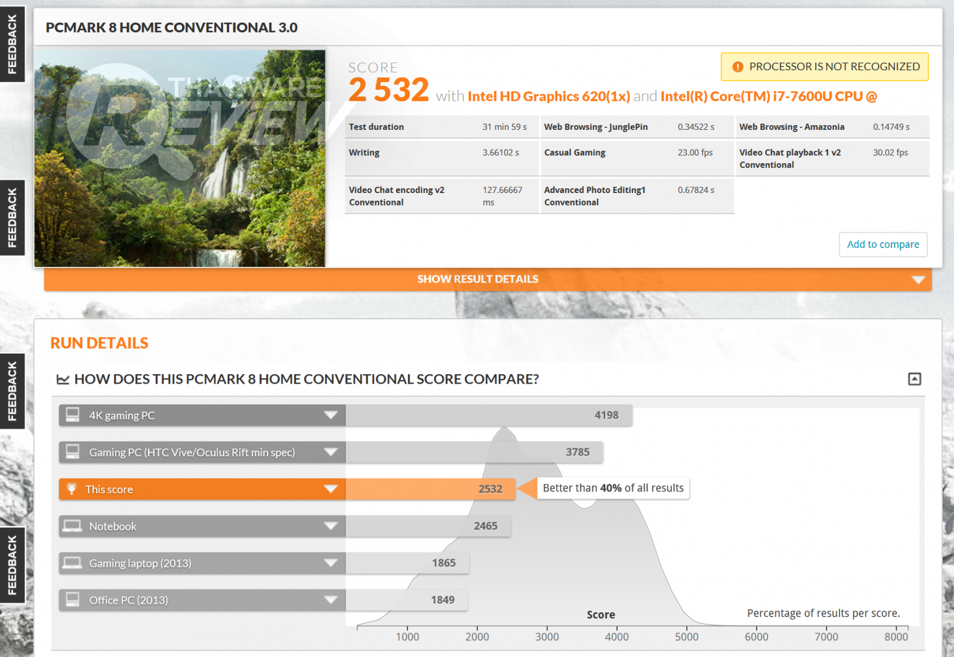Screen dimensions: 954x657
Task: Click the orange 2532 score bar
Action: (430, 489)
